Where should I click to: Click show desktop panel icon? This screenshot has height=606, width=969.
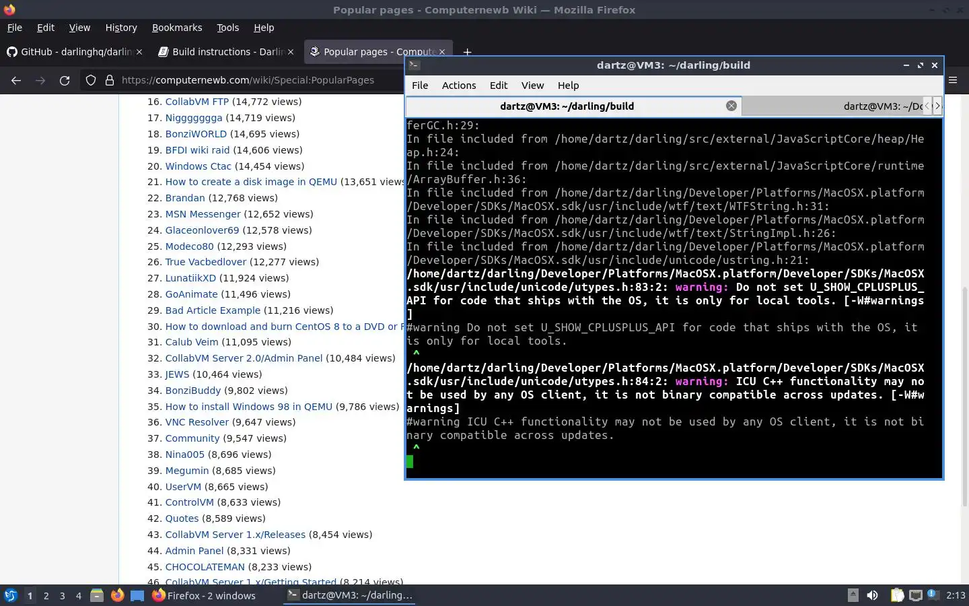[137, 595]
